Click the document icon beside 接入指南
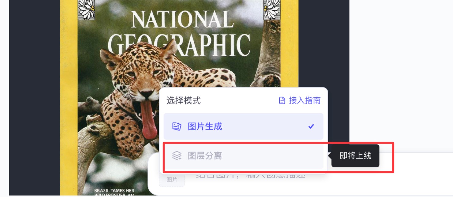 (x=282, y=100)
